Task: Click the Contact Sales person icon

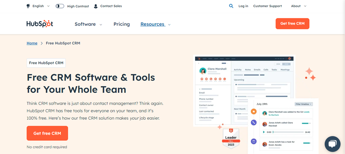Action: (x=96, y=6)
